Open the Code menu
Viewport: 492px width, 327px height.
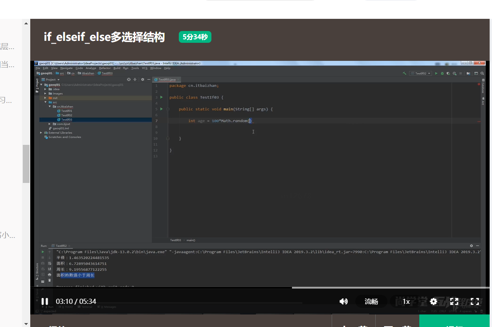click(79, 68)
